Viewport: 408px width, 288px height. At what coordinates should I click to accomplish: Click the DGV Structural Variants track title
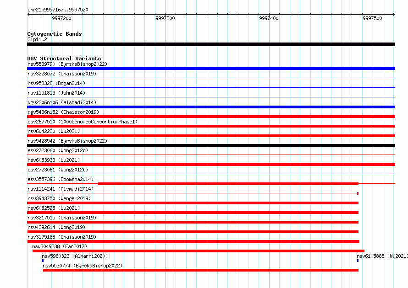[x=64, y=59]
